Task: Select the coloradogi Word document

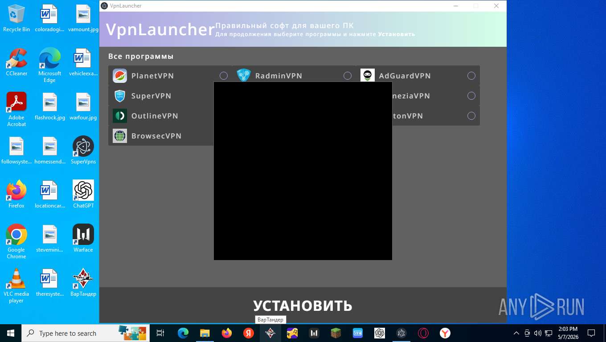Action: tap(50, 18)
